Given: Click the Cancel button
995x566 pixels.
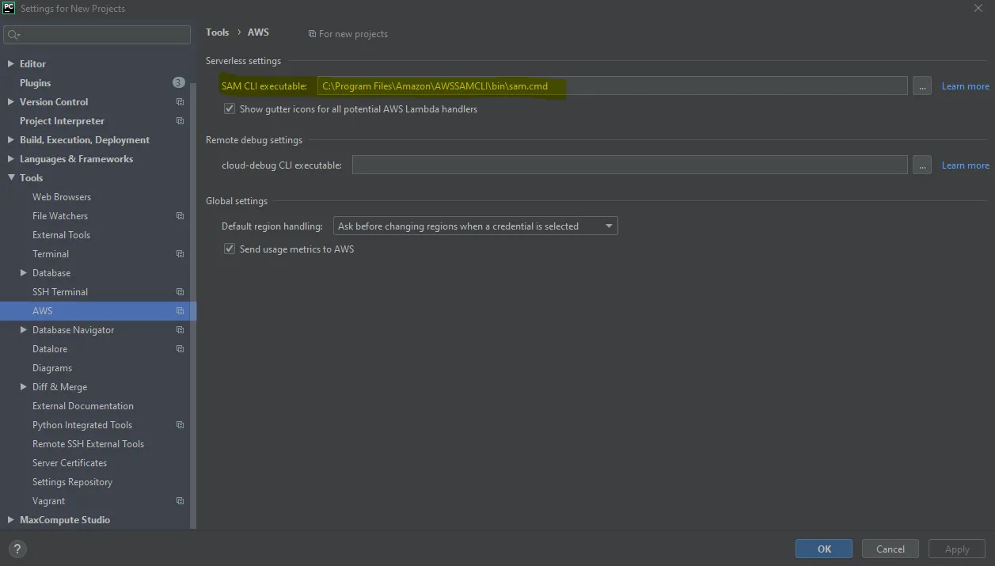Looking at the screenshot, I should point(890,549).
